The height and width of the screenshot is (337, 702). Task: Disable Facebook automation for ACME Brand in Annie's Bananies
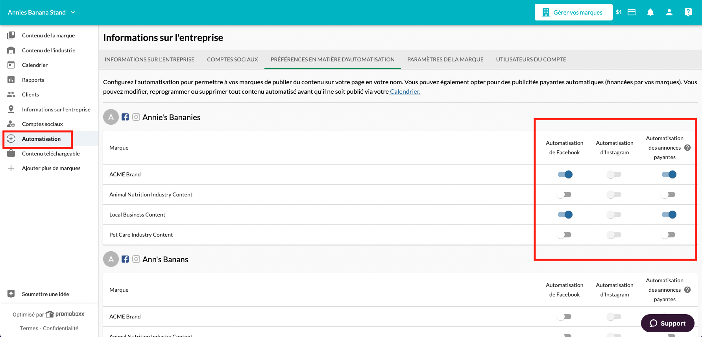coord(565,174)
